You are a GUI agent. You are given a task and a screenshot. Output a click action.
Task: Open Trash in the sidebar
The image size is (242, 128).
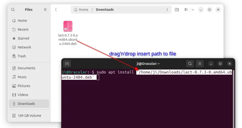click(x=29, y=56)
